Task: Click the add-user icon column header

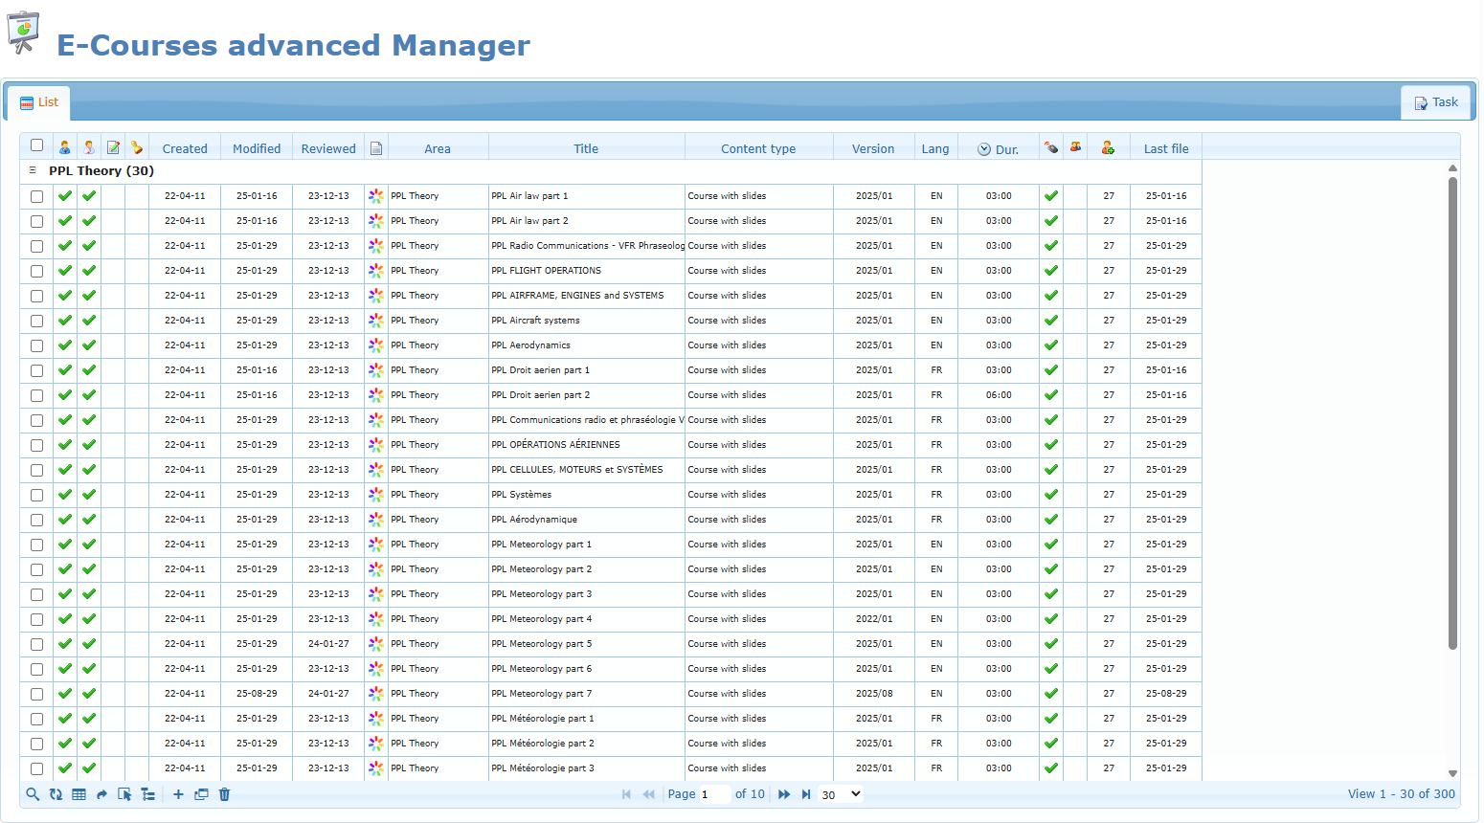Action: click(x=1108, y=147)
